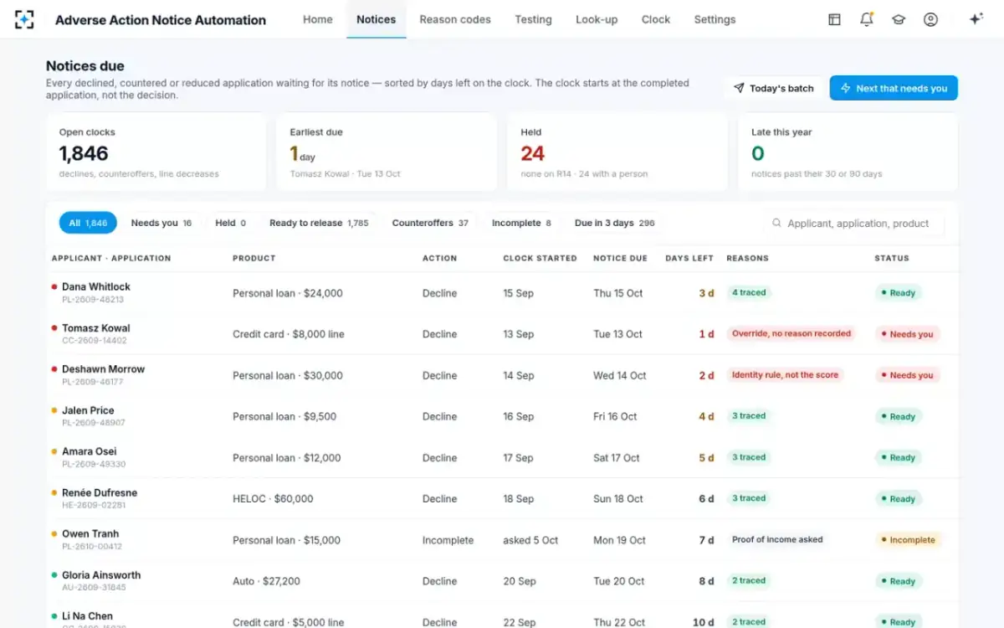This screenshot has width=1004, height=628.
Task: Sort by Reasons column header
Action: [747, 258]
